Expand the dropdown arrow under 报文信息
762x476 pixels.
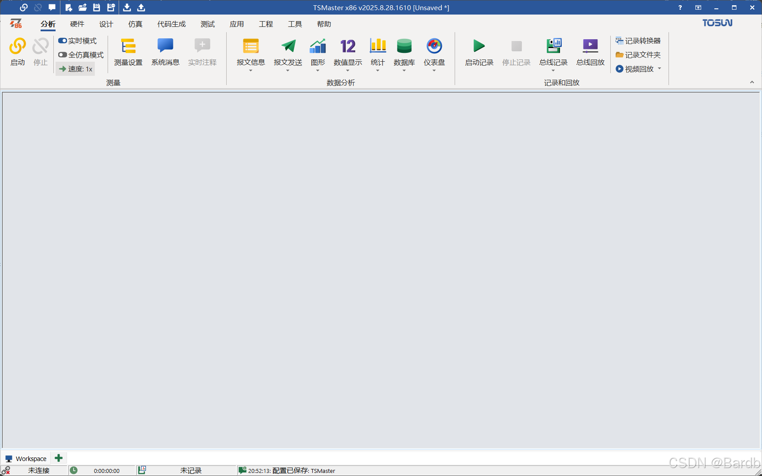pos(250,71)
